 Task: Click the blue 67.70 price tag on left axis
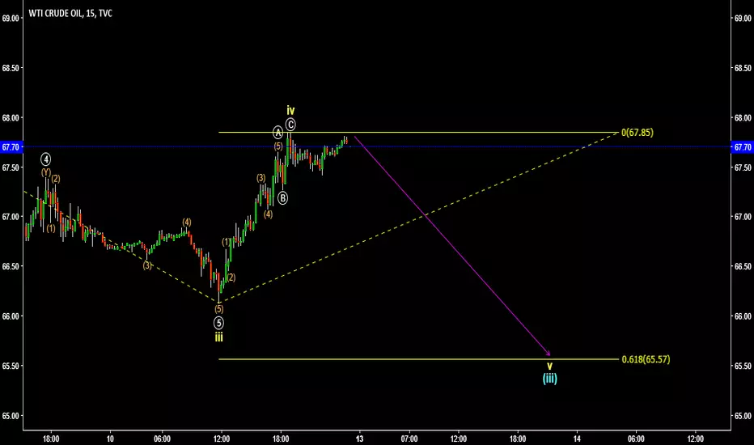click(x=10, y=147)
